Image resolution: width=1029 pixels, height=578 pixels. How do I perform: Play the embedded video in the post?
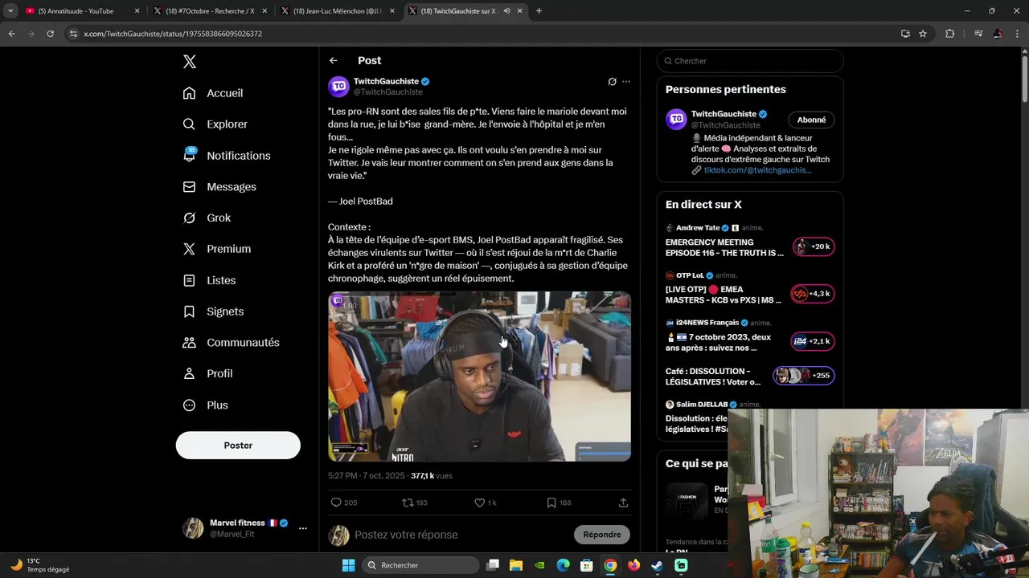(479, 377)
